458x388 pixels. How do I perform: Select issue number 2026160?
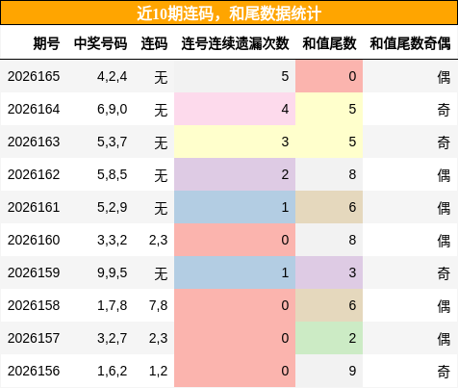tap(34, 240)
